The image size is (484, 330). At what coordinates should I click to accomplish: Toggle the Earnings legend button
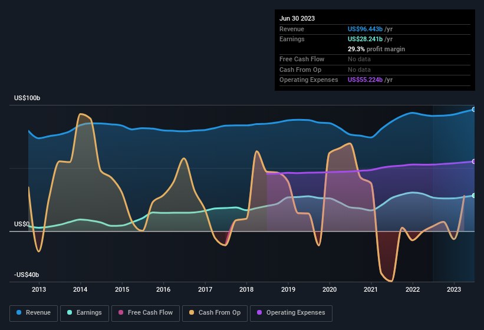coord(84,313)
